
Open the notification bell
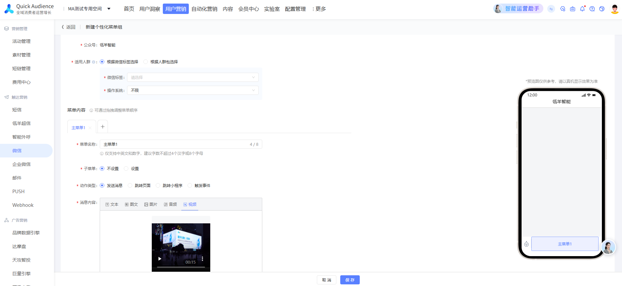click(582, 9)
